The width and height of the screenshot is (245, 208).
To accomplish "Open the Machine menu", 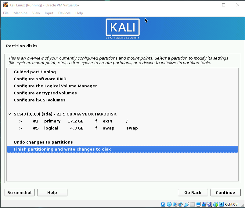I will point(20,13).
